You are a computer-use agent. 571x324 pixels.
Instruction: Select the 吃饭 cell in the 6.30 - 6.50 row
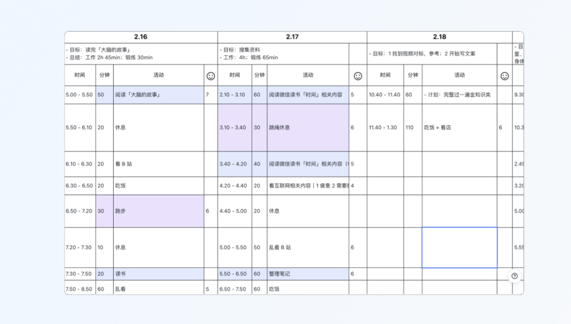pyautogui.click(x=159, y=186)
